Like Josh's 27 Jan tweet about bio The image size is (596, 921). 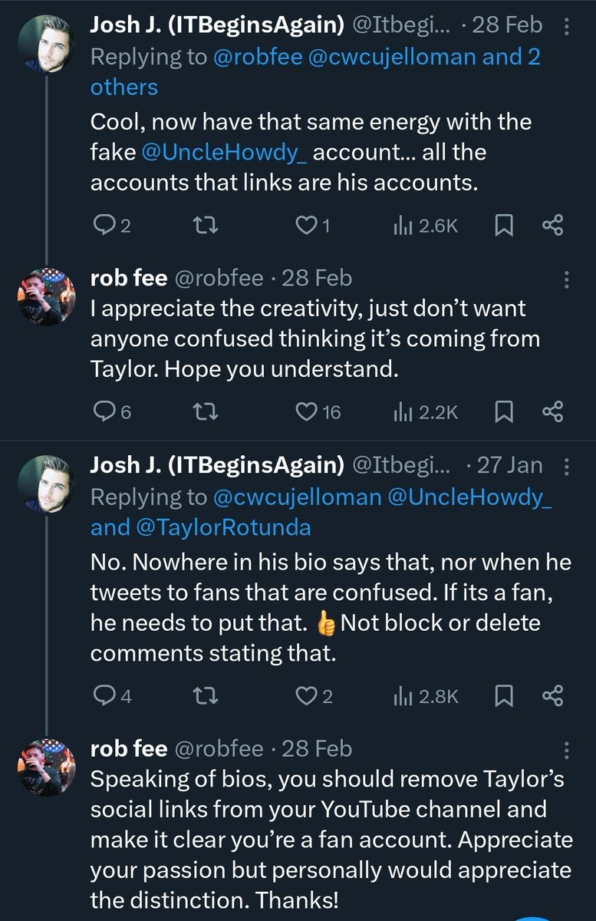[314, 696]
